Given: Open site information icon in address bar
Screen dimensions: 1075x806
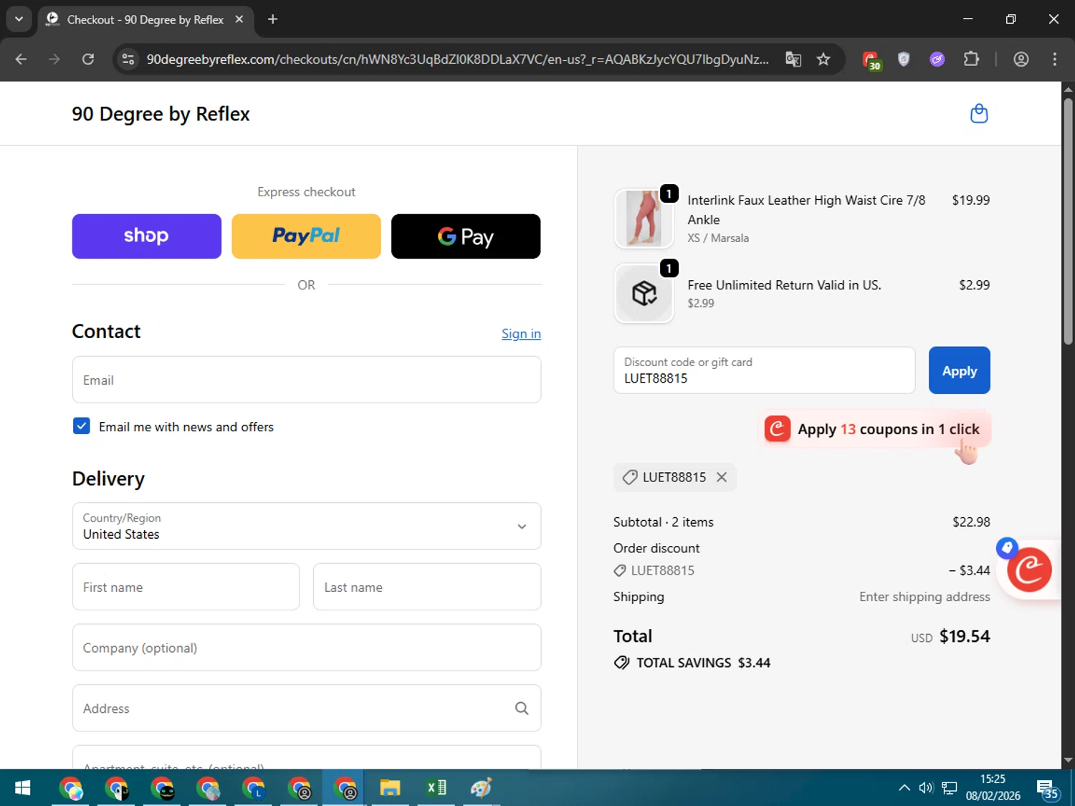Looking at the screenshot, I should tap(128, 59).
